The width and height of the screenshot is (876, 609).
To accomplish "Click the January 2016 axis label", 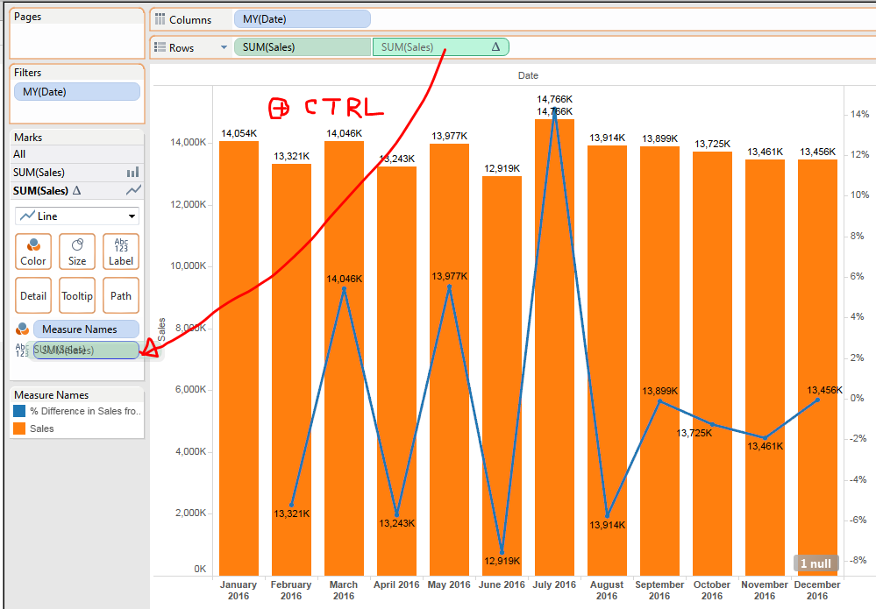I will 239,590.
